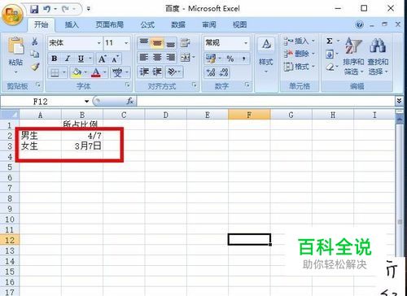
Task: Open the font size dropdown 11
Action: (x=126, y=43)
